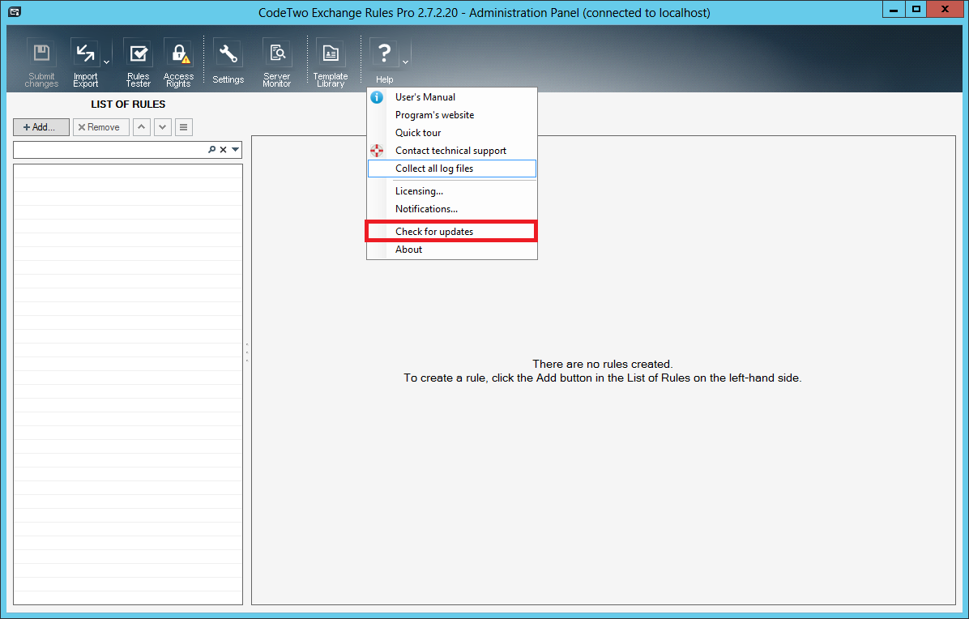Expand the search filter dropdown arrow
The width and height of the screenshot is (969, 619).
tap(234, 149)
